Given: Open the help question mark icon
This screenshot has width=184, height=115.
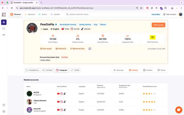Looking at the screenshot, I should pos(4,105).
